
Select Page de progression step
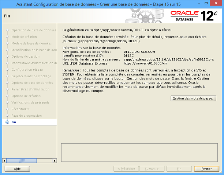[x=27, y=116]
